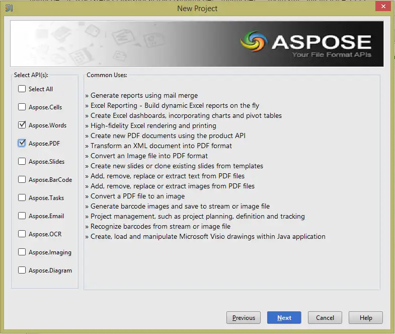Click 'Convert a PDF file to an image' line

coord(135,196)
